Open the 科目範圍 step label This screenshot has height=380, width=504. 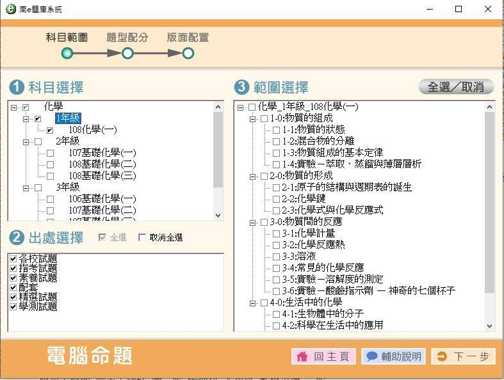point(67,37)
